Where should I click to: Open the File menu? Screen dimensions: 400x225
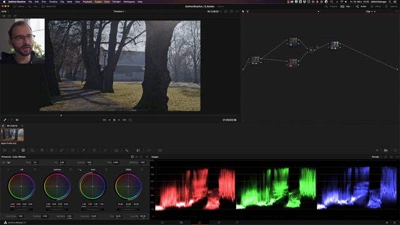tap(30, 1)
